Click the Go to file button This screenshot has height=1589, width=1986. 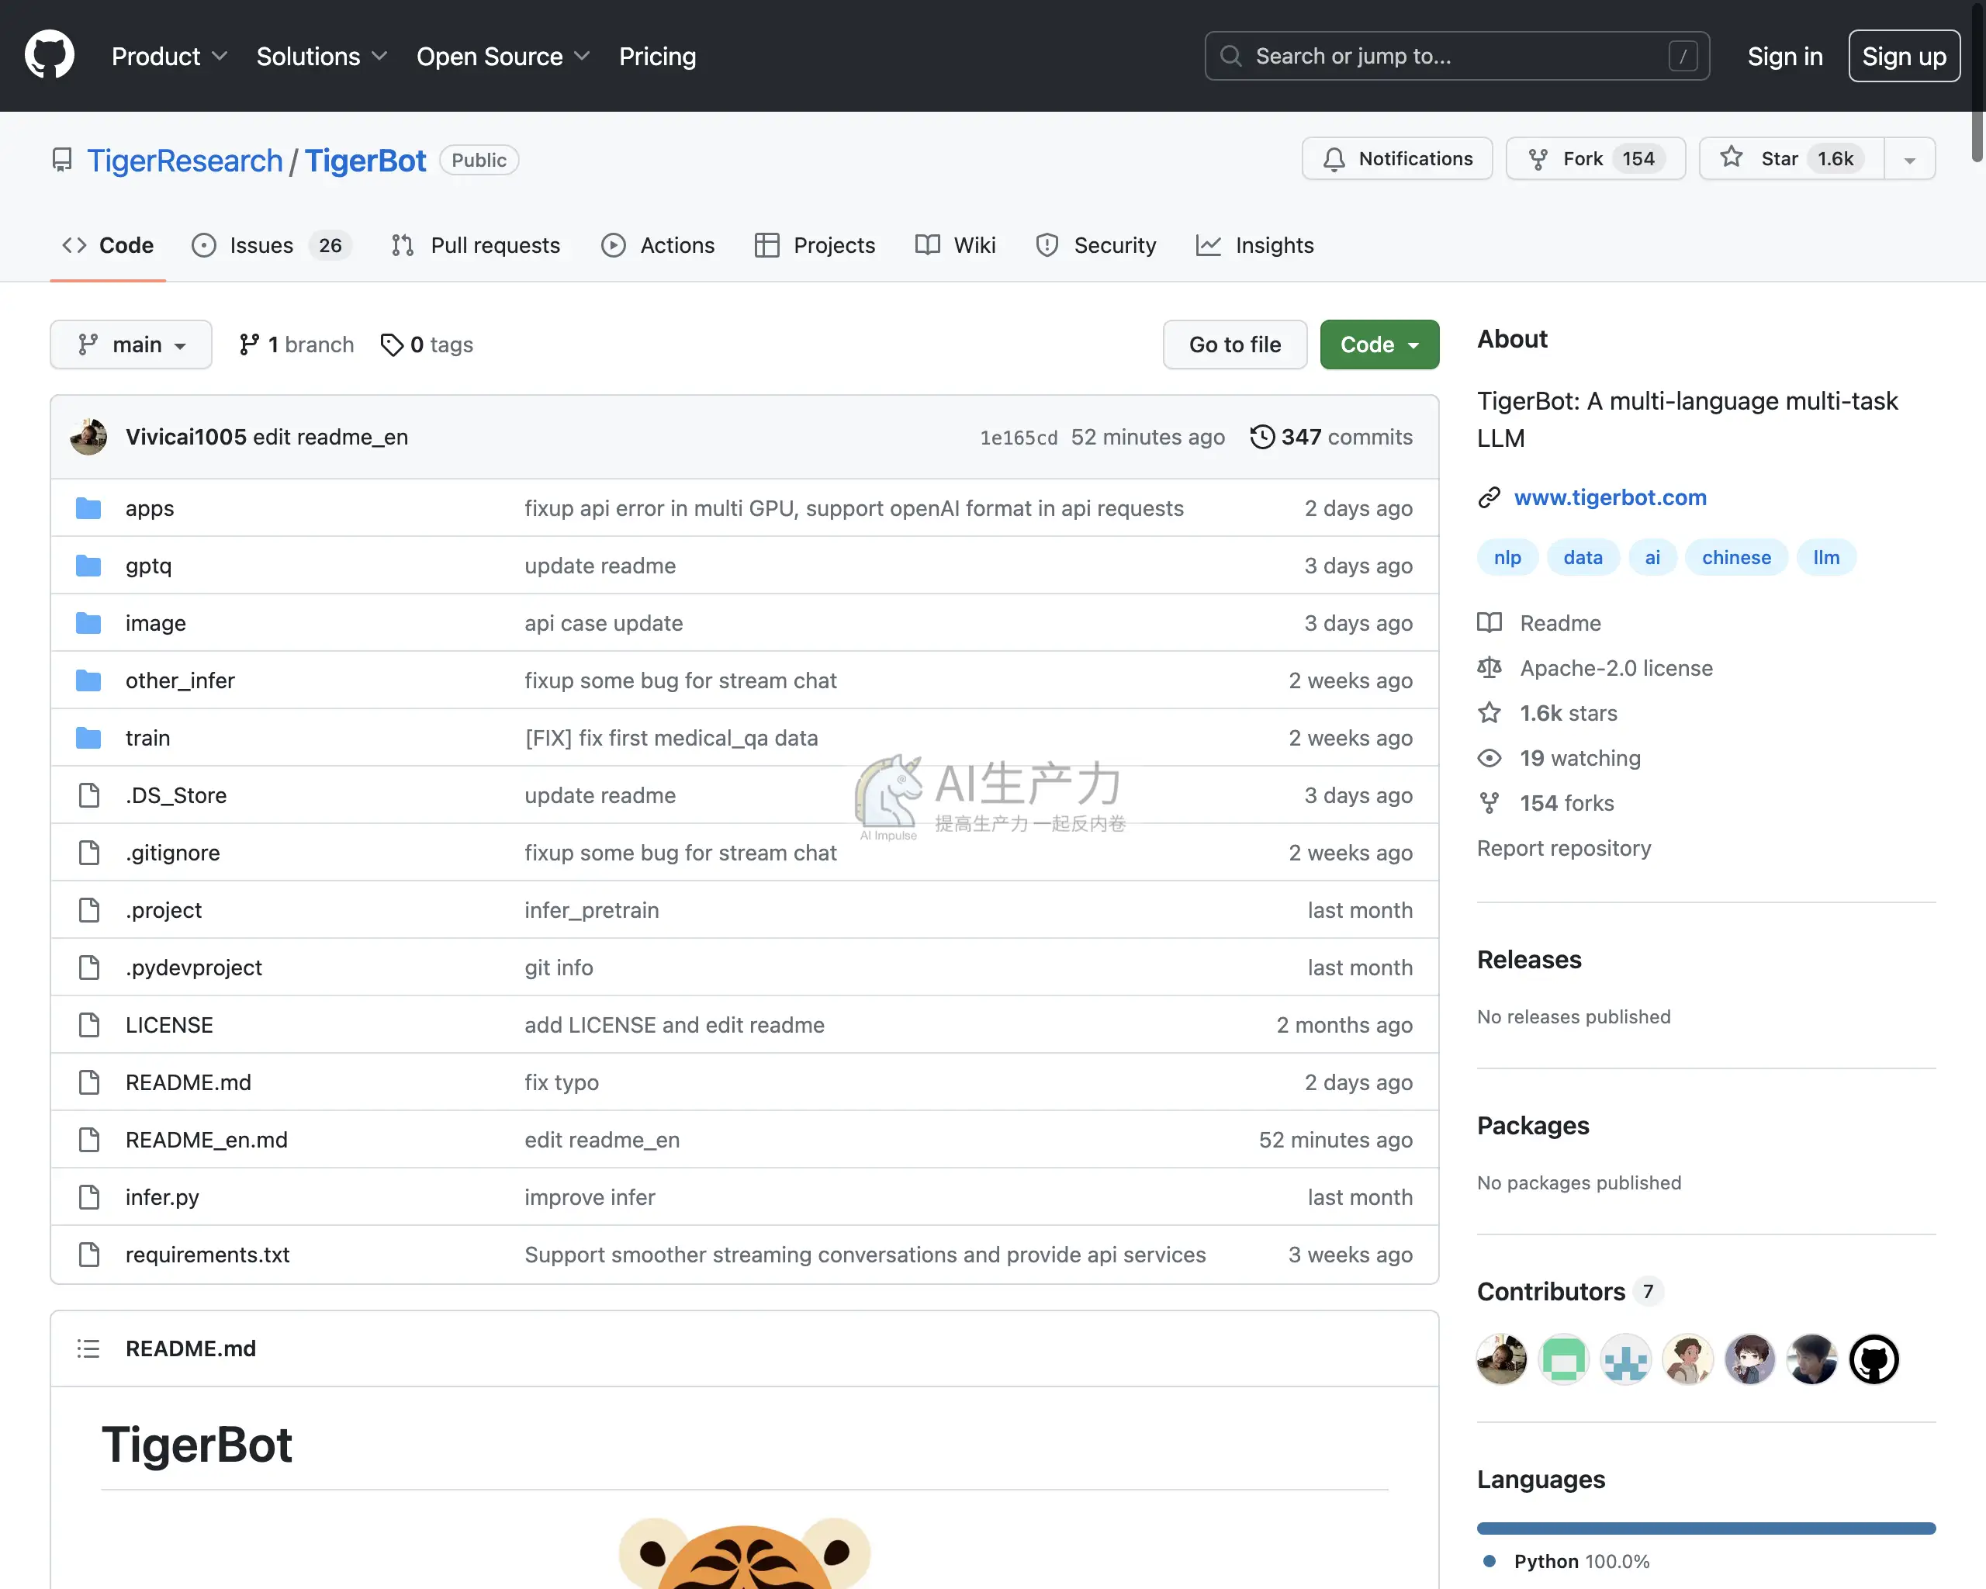pos(1234,344)
